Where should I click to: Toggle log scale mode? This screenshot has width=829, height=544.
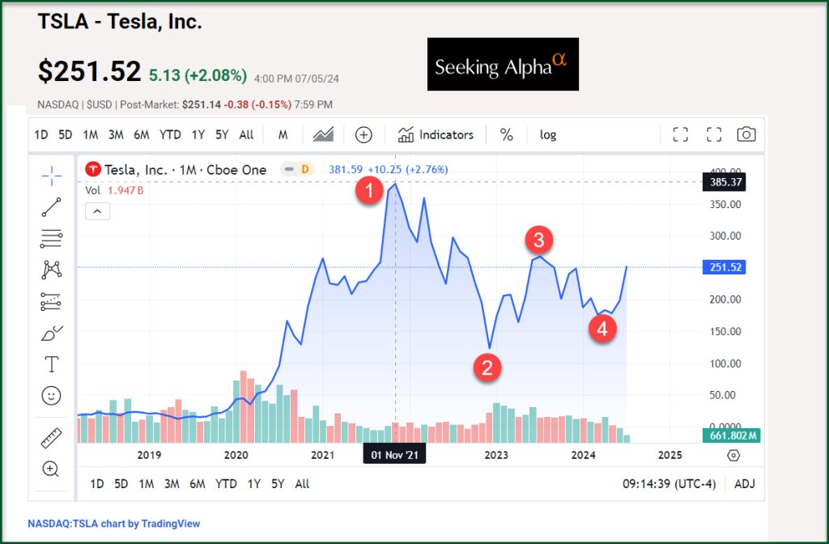(x=548, y=135)
